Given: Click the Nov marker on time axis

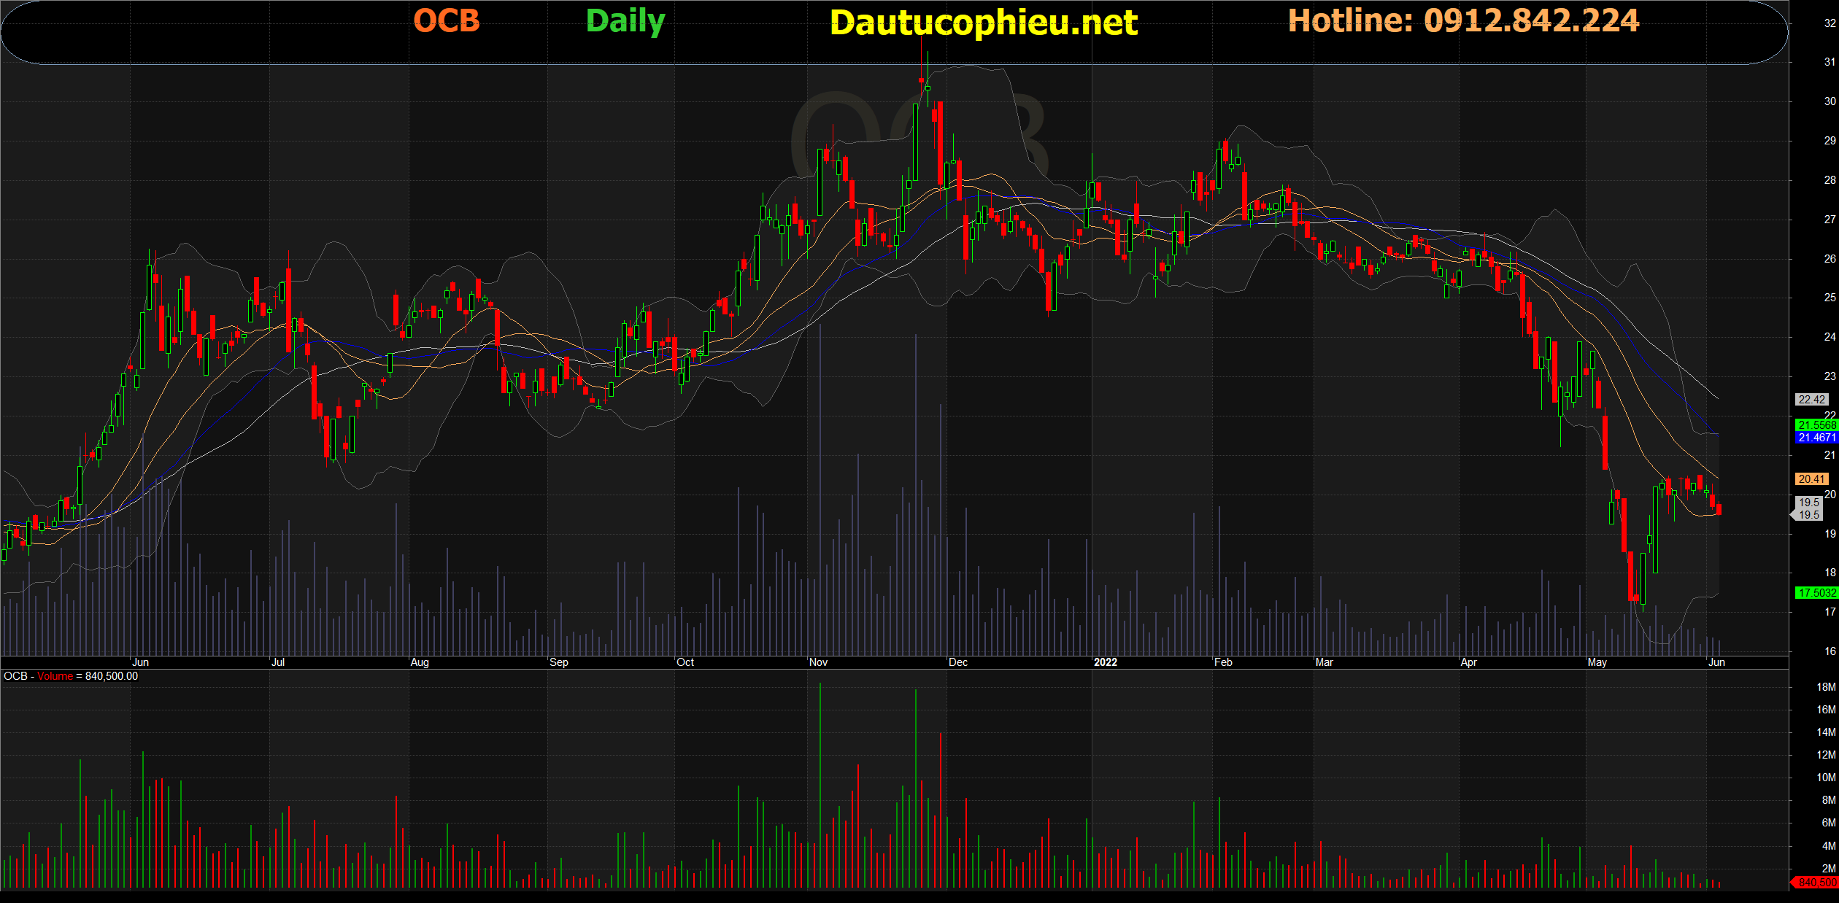Looking at the screenshot, I should click(818, 662).
